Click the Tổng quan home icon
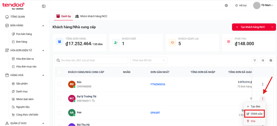This screenshot has width=277, height=126. point(7,17)
